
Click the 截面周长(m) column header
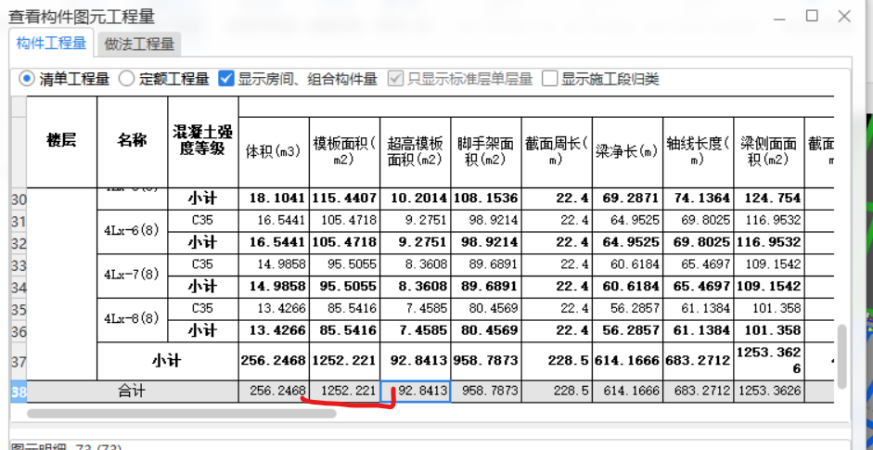[557, 152]
